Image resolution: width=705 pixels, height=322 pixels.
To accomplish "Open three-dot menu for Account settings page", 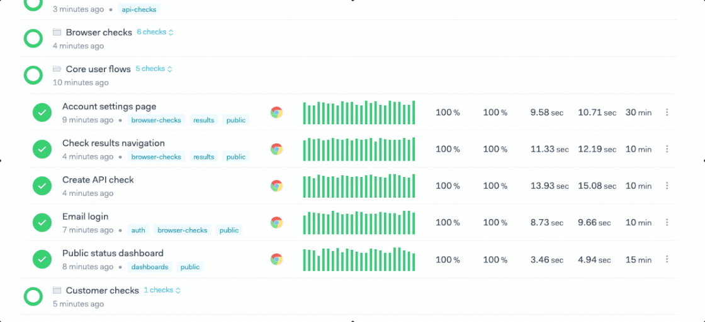I will [x=667, y=112].
